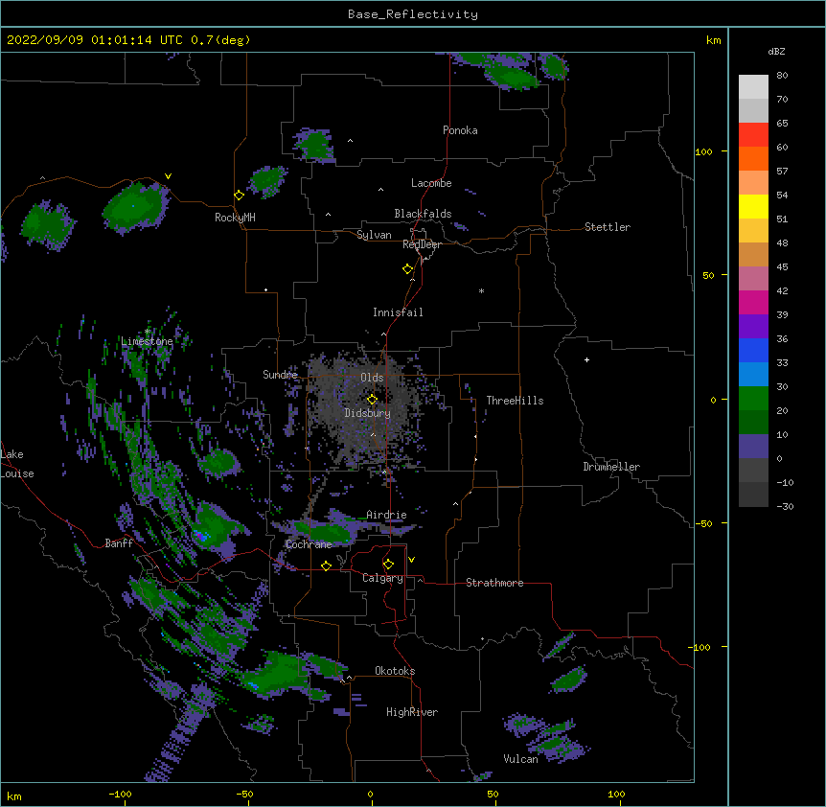Click the yellow diamond marker beside RockyMH
This screenshot has height=807, width=826.
point(240,196)
